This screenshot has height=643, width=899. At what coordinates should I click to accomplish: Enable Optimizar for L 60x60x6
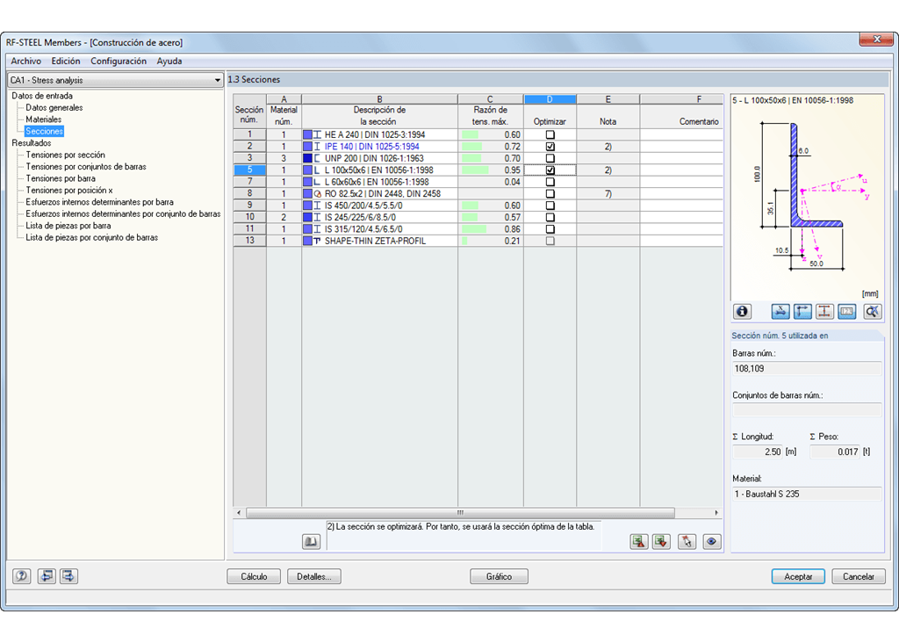(550, 182)
